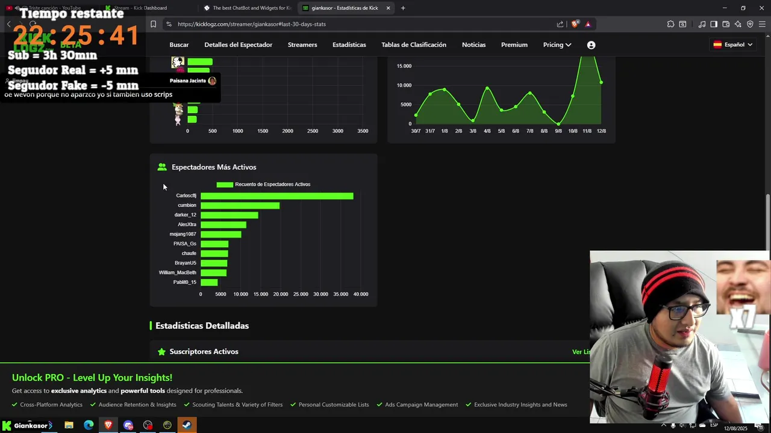Screen dimensions: 771x433
Task: Click the green circular taskbar app icon
Action: pyautogui.click(x=167, y=425)
